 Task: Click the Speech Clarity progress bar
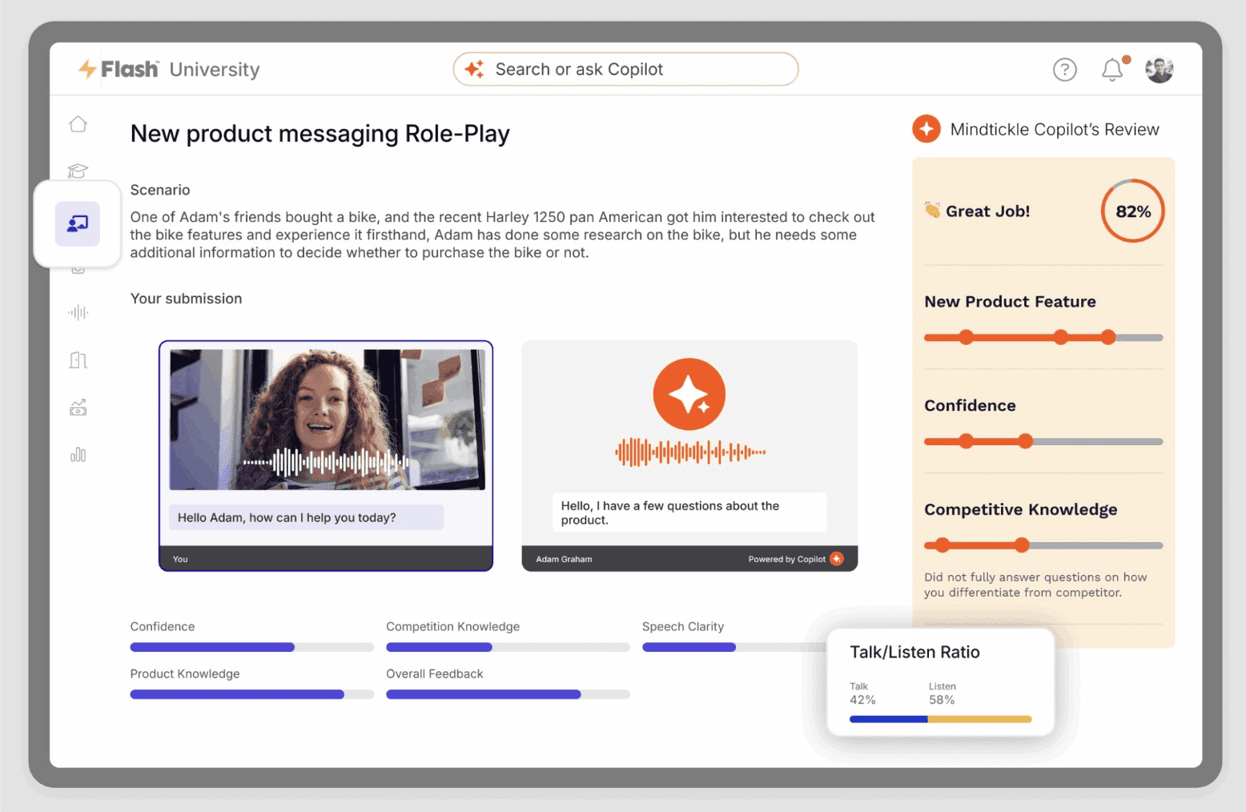click(x=734, y=647)
